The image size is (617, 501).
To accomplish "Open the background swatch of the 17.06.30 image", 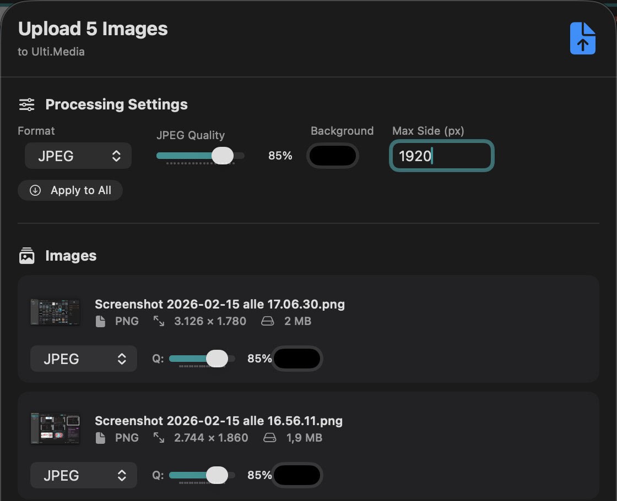I will point(297,359).
